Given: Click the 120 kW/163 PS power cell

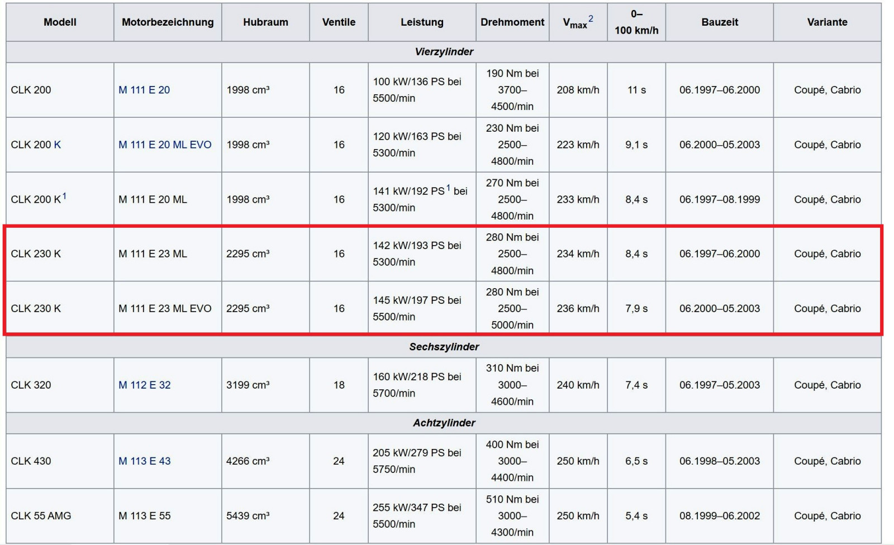Looking at the screenshot, I should [x=422, y=145].
